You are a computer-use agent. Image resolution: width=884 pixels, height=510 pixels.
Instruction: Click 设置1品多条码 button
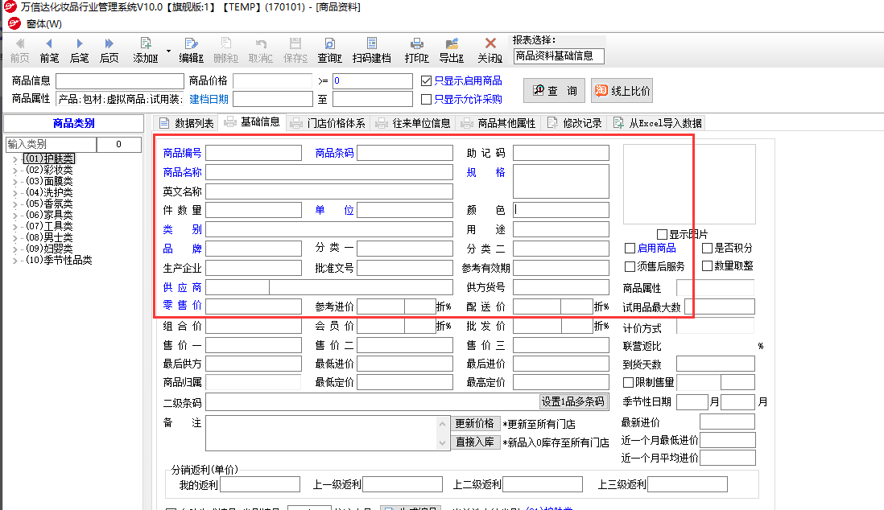(572, 401)
